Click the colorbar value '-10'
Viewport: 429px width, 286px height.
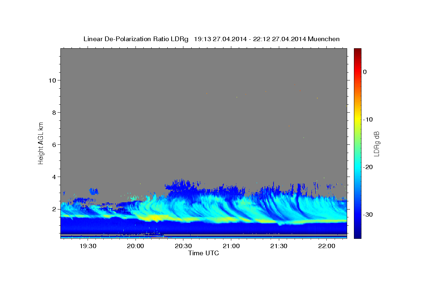(x=368, y=119)
